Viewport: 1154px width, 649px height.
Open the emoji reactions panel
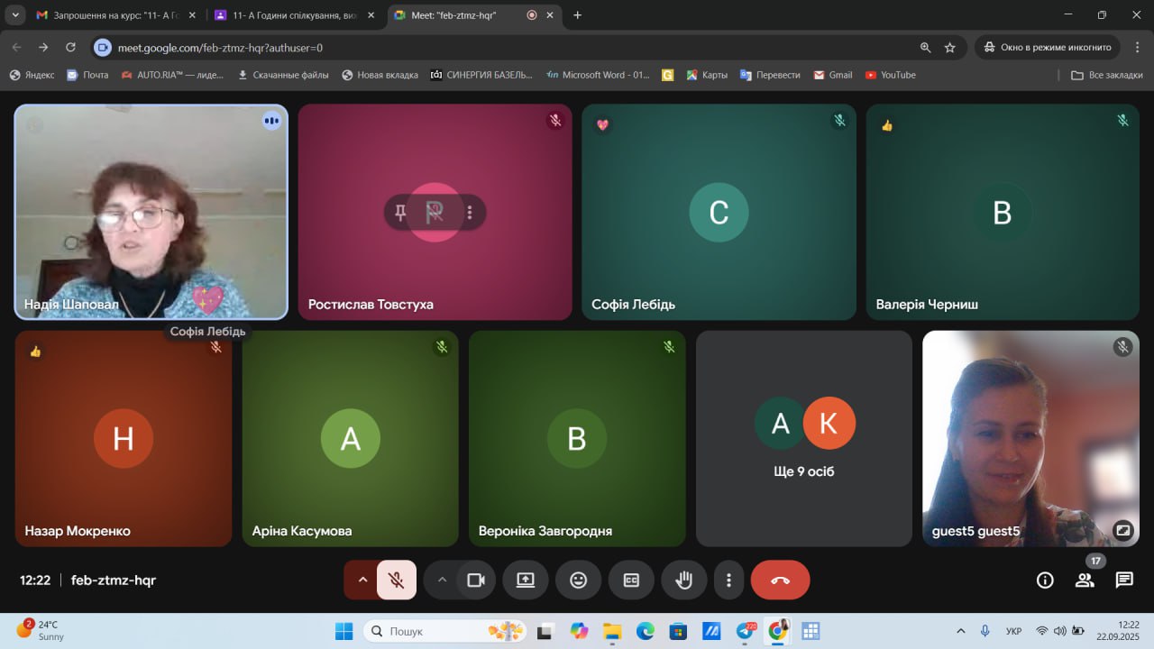coord(579,580)
